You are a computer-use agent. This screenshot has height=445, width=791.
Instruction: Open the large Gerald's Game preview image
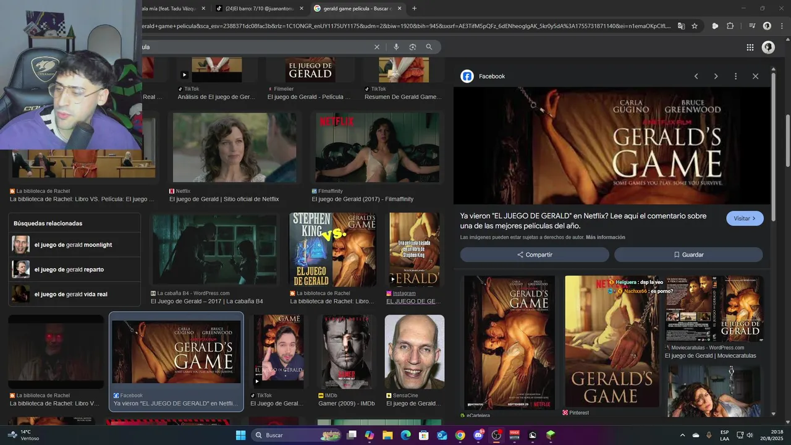click(x=612, y=146)
